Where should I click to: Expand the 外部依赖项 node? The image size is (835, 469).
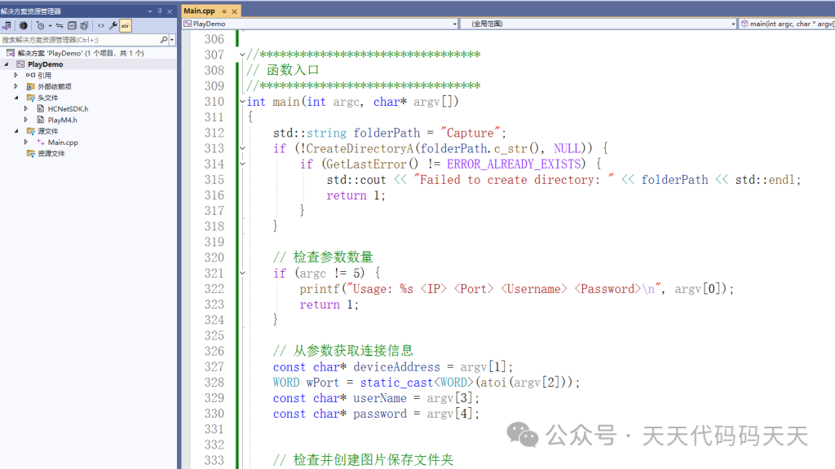pos(15,86)
